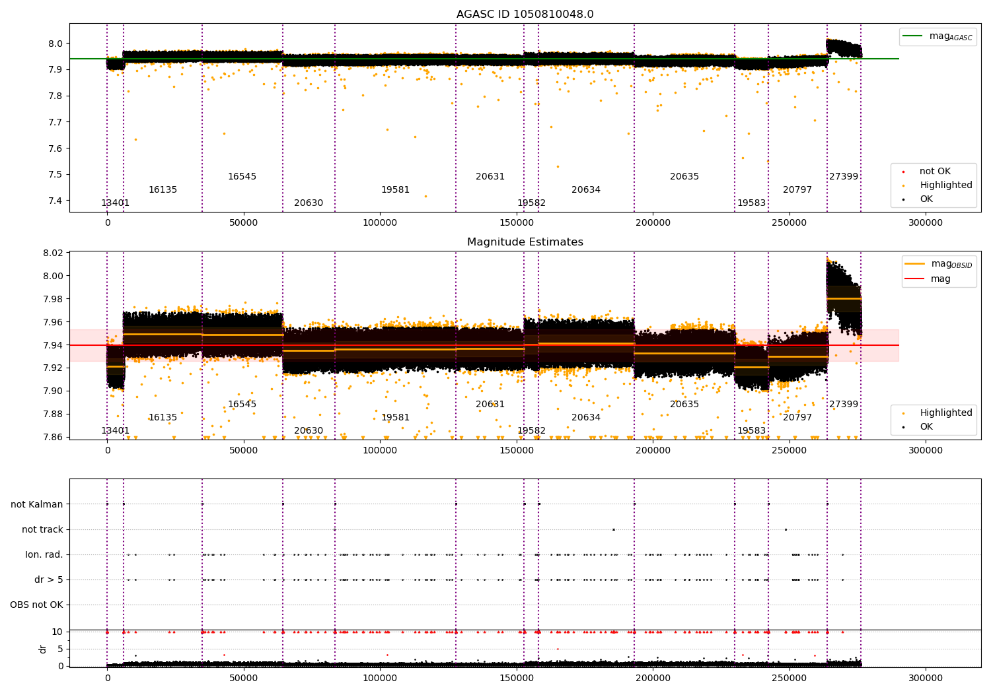Click the 'not OK' legend entry in top plot
991x693 pixels.
click(935, 172)
